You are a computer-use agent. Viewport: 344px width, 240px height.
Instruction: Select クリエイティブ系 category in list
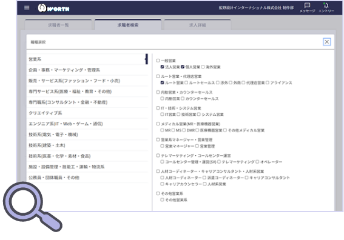(87, 113)
